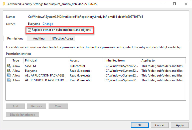The height and width of the screenshot is (130, 192).
Task: Select the SYSTEM Full control permission entry
Action: (77, 66)
